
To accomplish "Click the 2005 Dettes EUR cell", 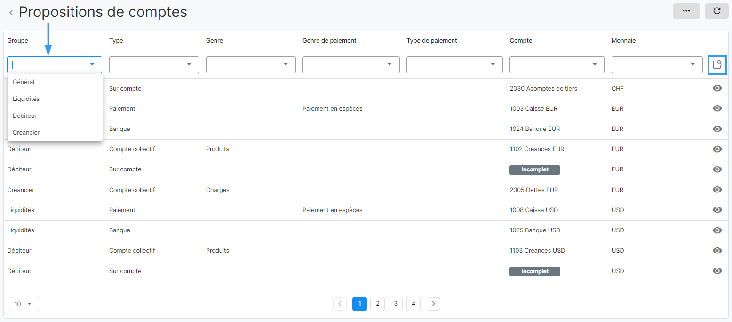I will [534, 190].
